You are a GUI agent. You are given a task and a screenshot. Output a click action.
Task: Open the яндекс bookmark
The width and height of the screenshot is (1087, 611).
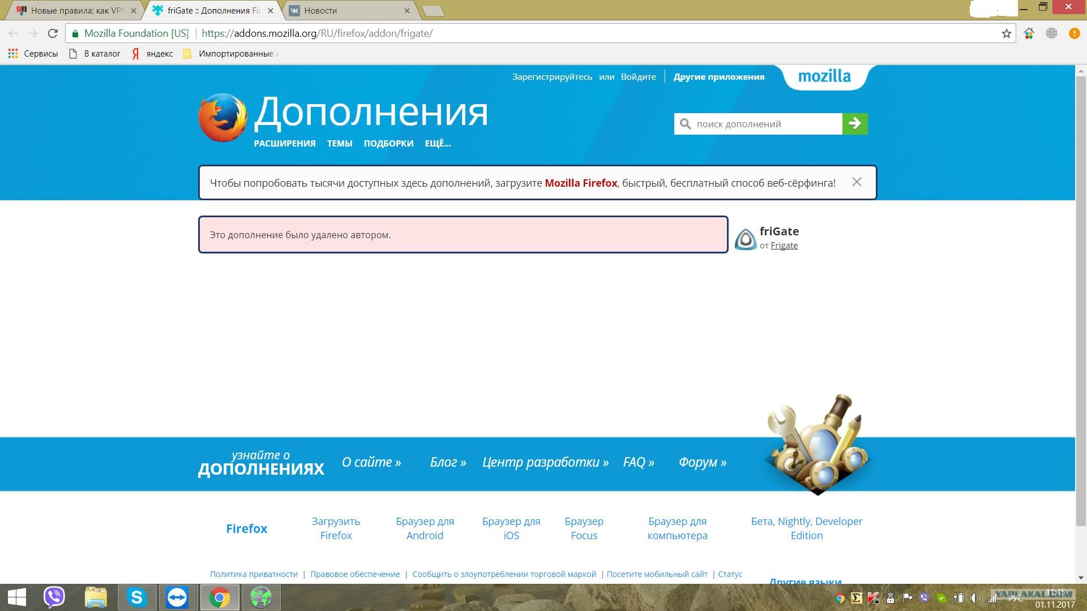(x=153, y=54)
